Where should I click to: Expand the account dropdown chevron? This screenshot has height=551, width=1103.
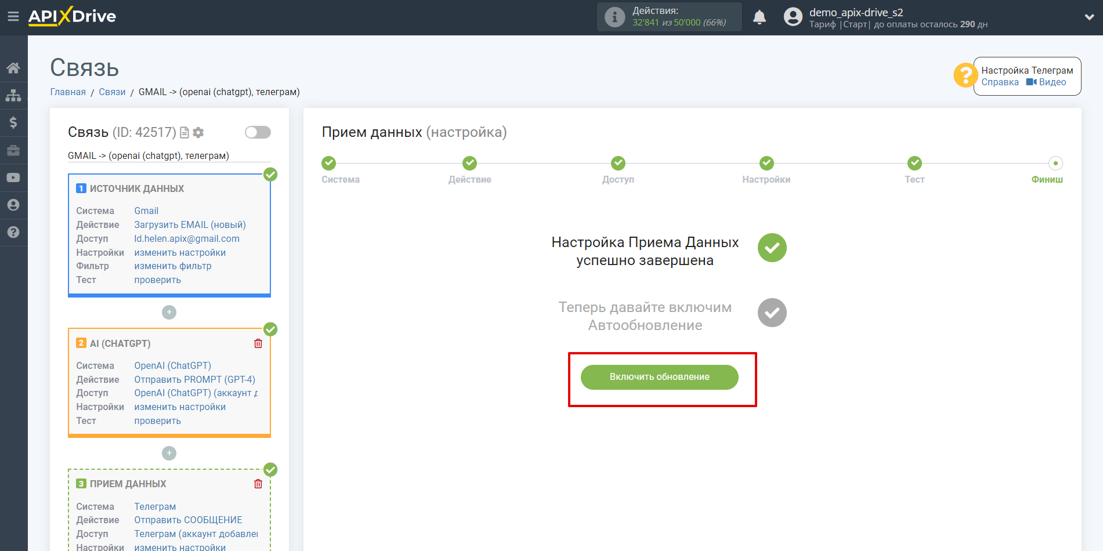click(x=1089, y=17)
